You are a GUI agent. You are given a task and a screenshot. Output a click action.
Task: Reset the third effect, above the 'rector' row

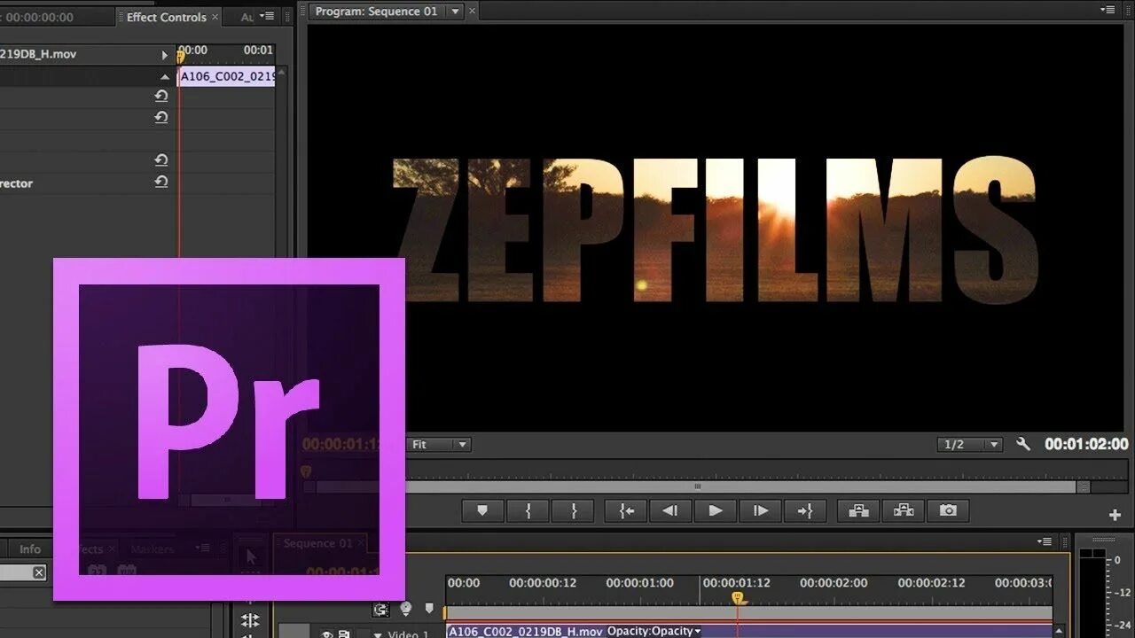(161, 159)
